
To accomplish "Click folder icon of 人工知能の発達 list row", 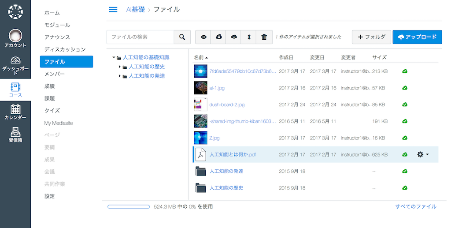I will [200, 171].
